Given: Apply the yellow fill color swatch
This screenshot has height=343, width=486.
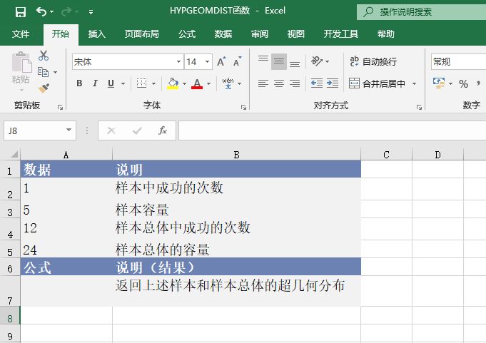Looking at the screenshot, I should pos(172,83).
